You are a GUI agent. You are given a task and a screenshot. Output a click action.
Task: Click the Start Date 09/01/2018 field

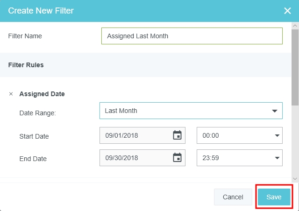[135, 135]
